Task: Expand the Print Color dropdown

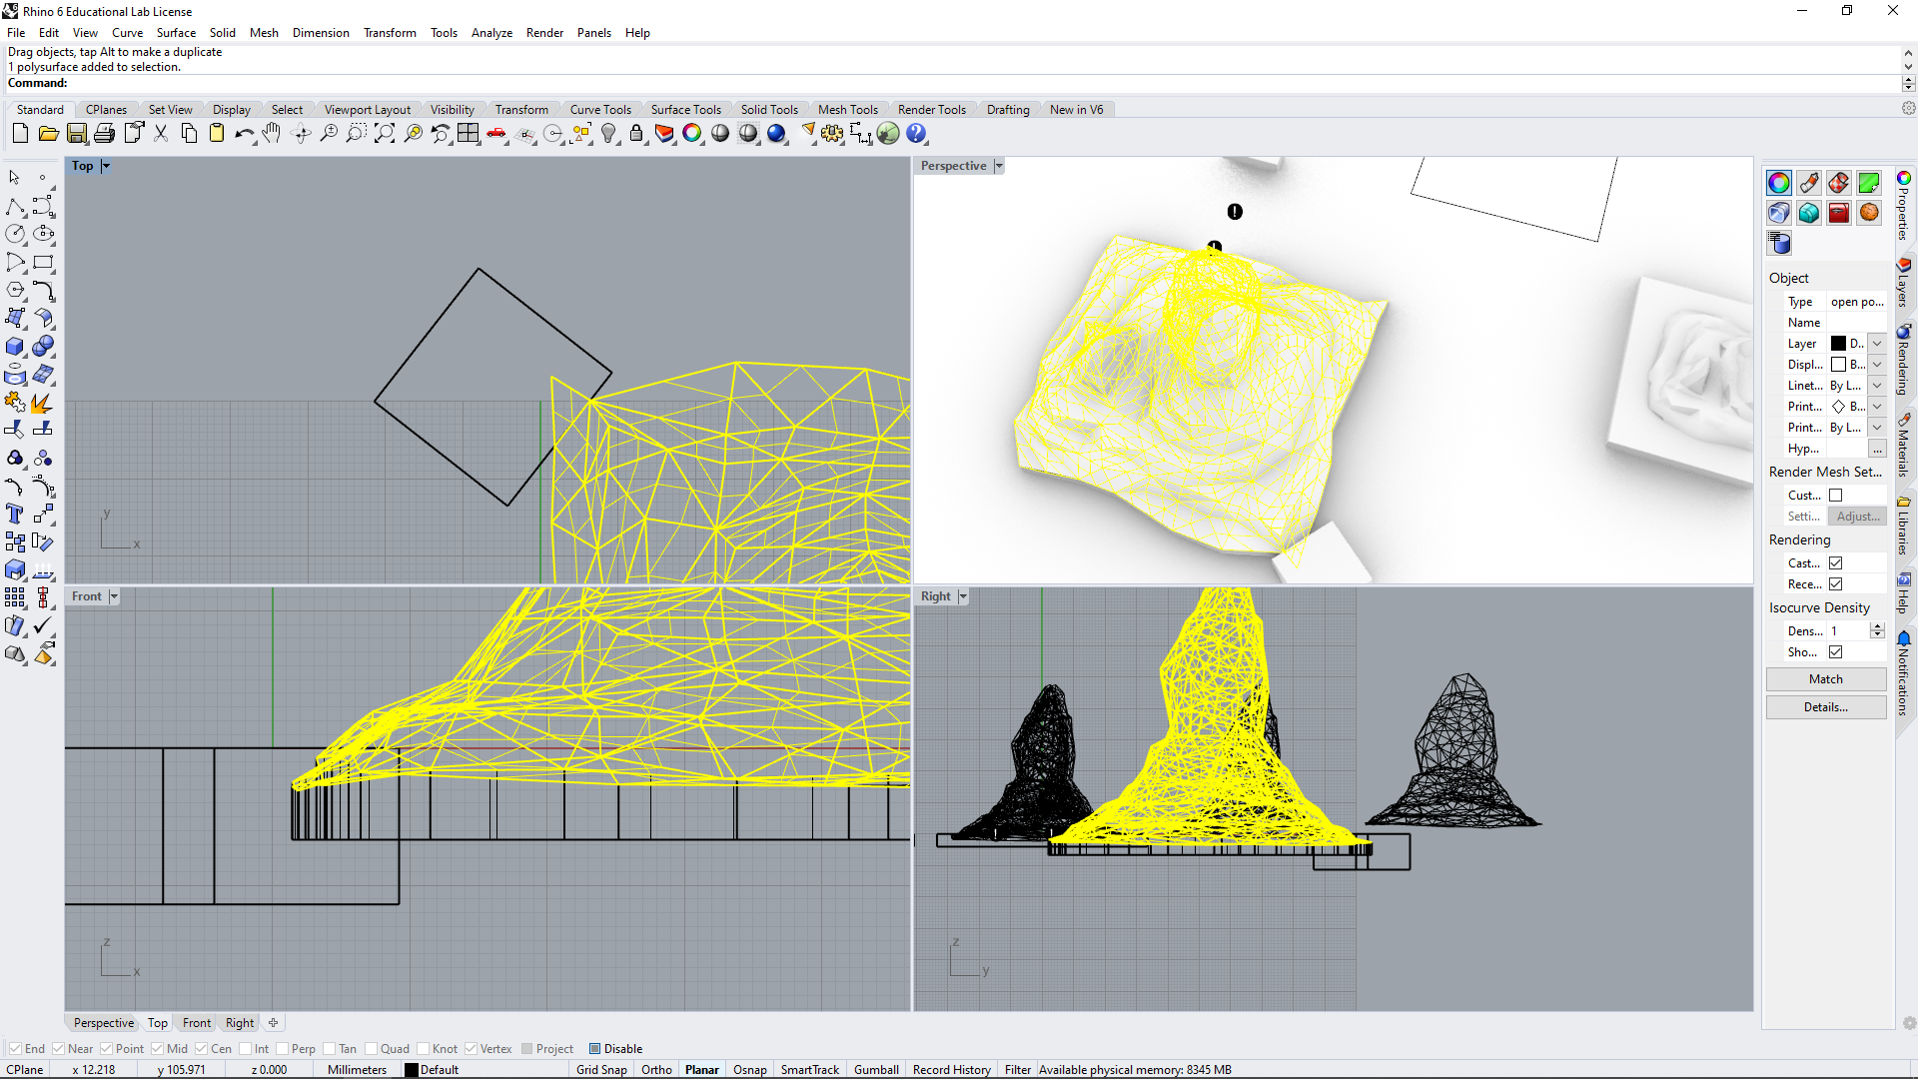Action: [1877, 406]
